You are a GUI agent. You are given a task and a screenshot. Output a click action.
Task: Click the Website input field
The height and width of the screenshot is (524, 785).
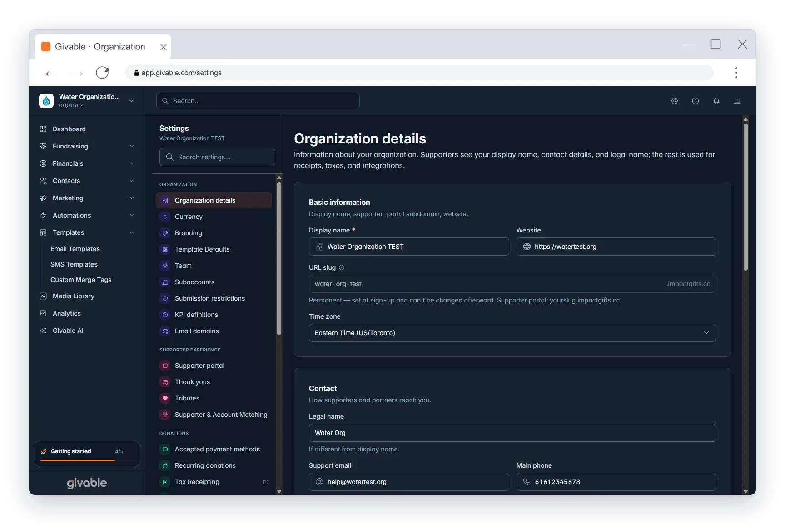tap(616, 247)
